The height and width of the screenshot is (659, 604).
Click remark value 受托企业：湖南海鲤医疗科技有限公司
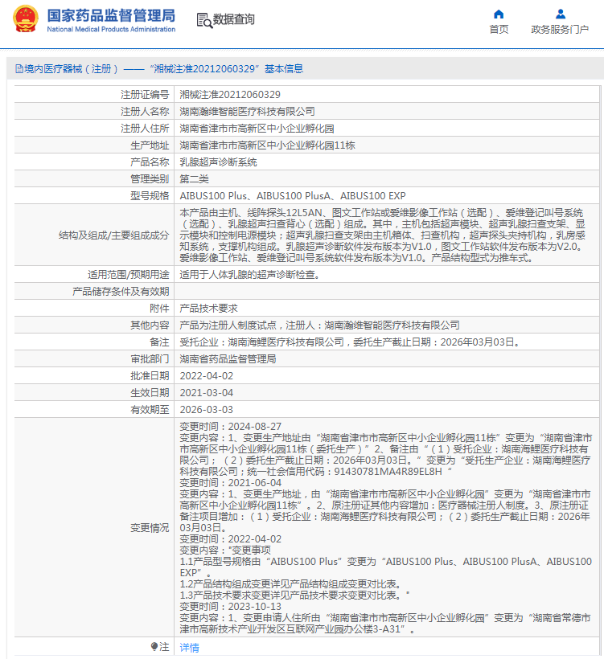tap(351, 342)
